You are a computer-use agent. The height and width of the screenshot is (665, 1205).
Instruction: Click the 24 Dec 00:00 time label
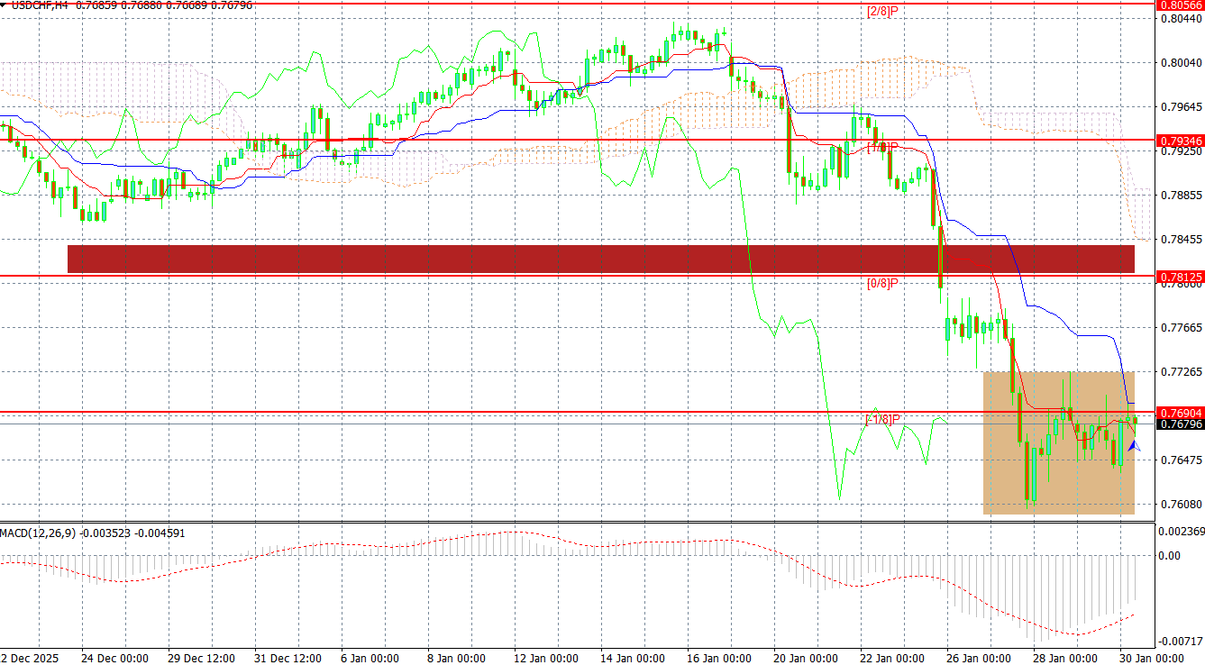click(115, 658)
